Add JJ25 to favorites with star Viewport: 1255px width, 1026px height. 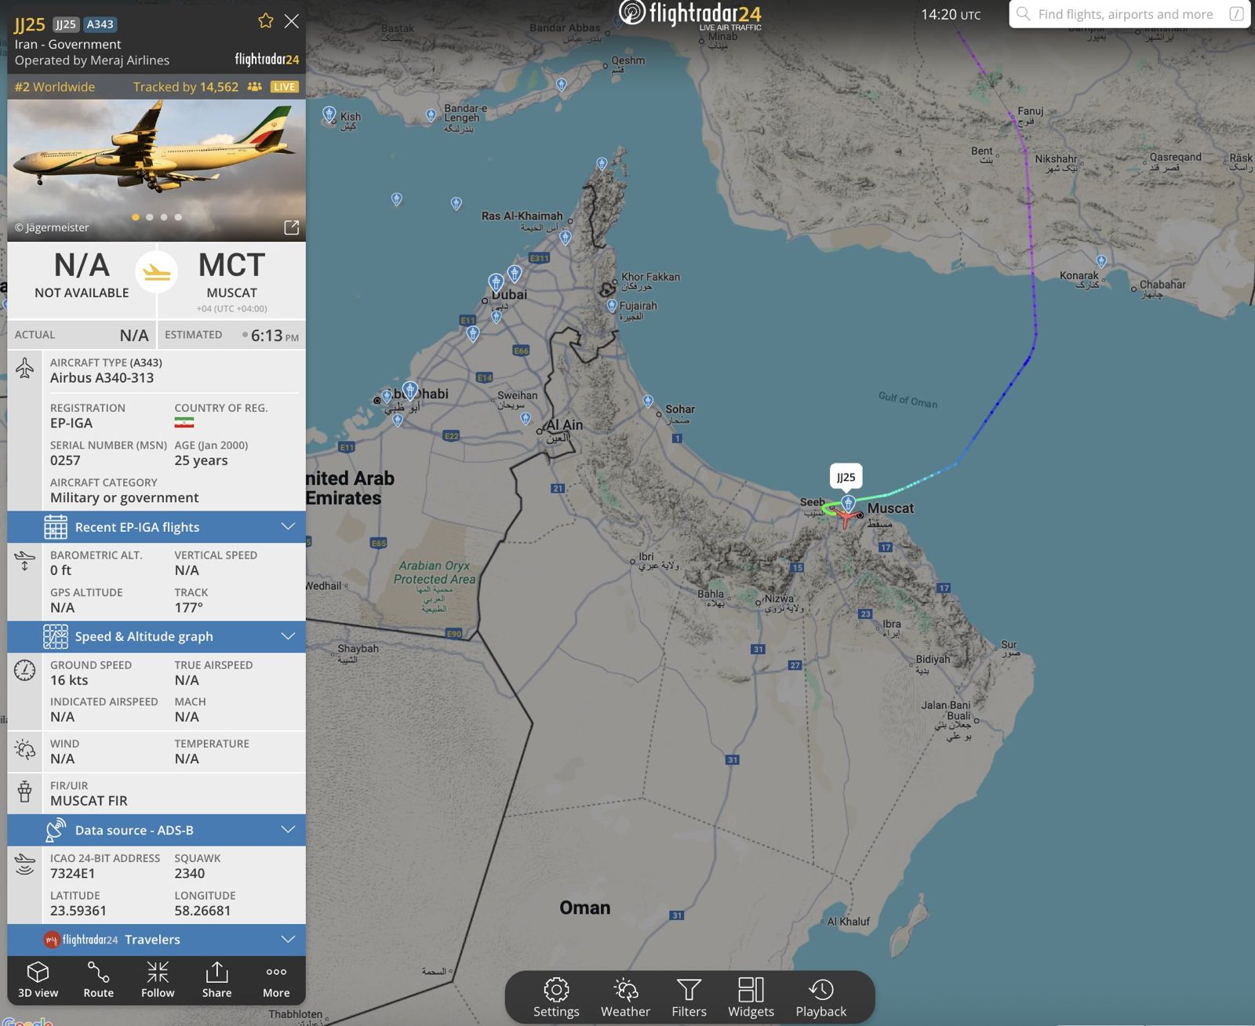pos(266,21)
